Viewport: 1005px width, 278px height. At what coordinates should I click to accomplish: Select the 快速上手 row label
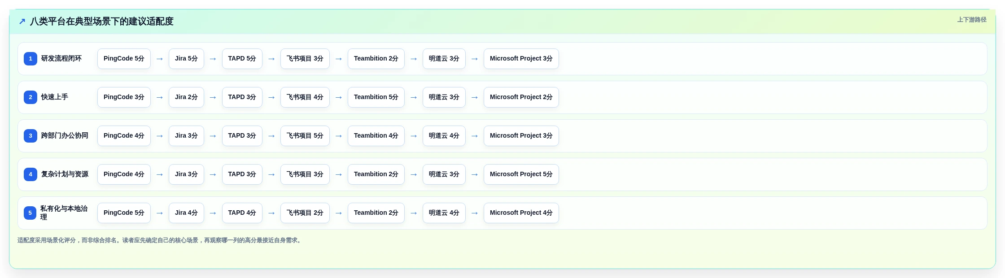[x=55, y=97]
